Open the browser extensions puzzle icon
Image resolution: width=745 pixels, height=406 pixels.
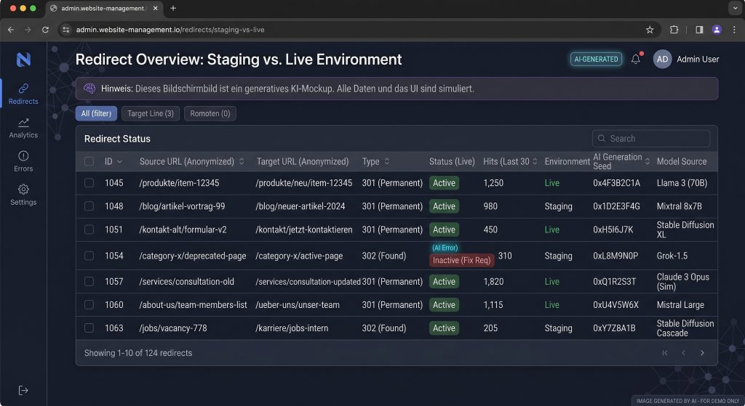click(674, 29)
